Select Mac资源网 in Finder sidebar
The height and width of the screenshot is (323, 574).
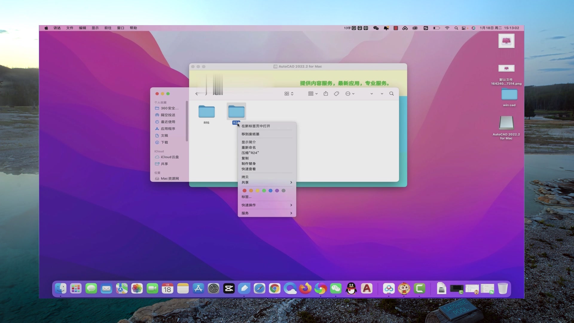click(169, 179)
